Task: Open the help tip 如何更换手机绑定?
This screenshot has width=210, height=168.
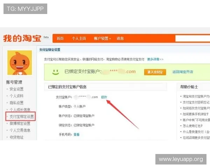Action: tap(196, 114)
